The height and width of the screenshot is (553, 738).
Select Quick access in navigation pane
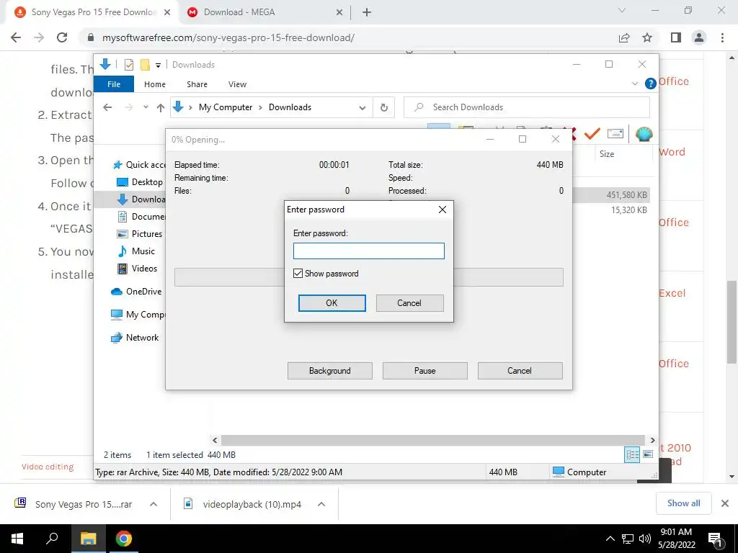(139, 165)
